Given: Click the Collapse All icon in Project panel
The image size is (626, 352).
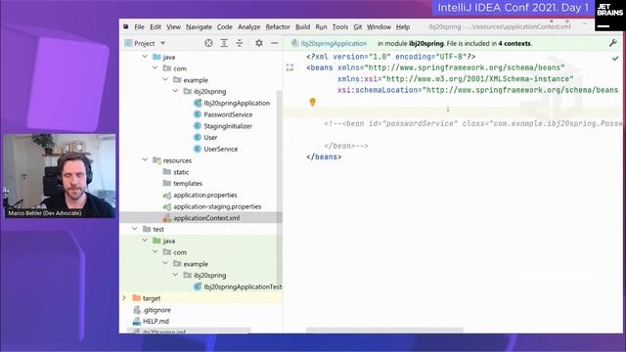Looking at the screenshot, I should click(x=239, y=43).
